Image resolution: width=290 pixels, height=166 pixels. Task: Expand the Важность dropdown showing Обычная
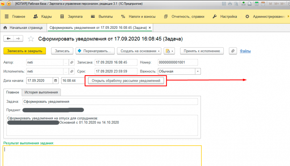198,71
